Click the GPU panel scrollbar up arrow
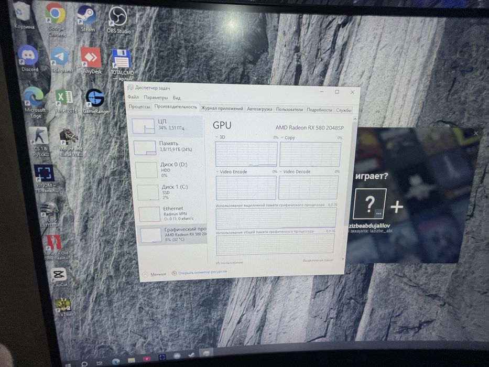The image size is (489, 367). click(x=355, y=119)
